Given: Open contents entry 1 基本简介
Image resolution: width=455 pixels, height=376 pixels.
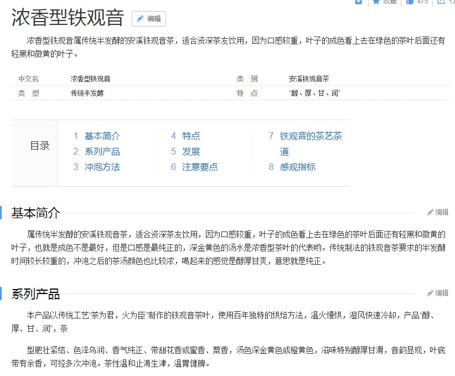Looking at the screenshot, I should click(x=102, y=136).
